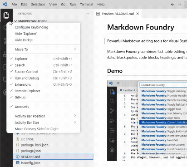Open the Help menu
The image size is (187, 167).
tap(101, 5)
